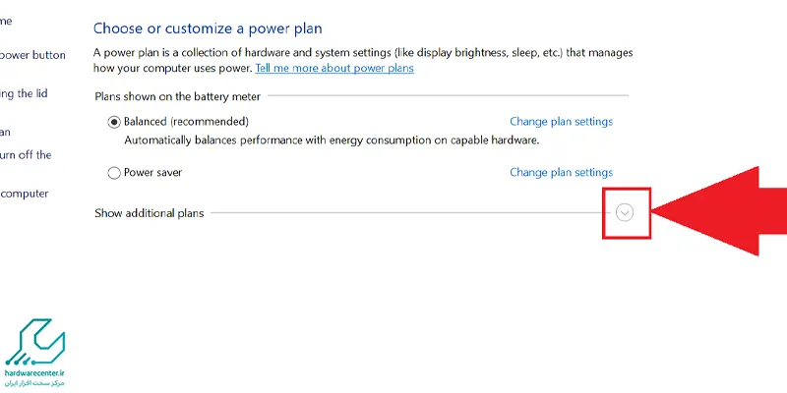Click the 'Show additional plans' label text
Image resolution: width=787 pixels, height=393 pixels.
pos(149,213)
